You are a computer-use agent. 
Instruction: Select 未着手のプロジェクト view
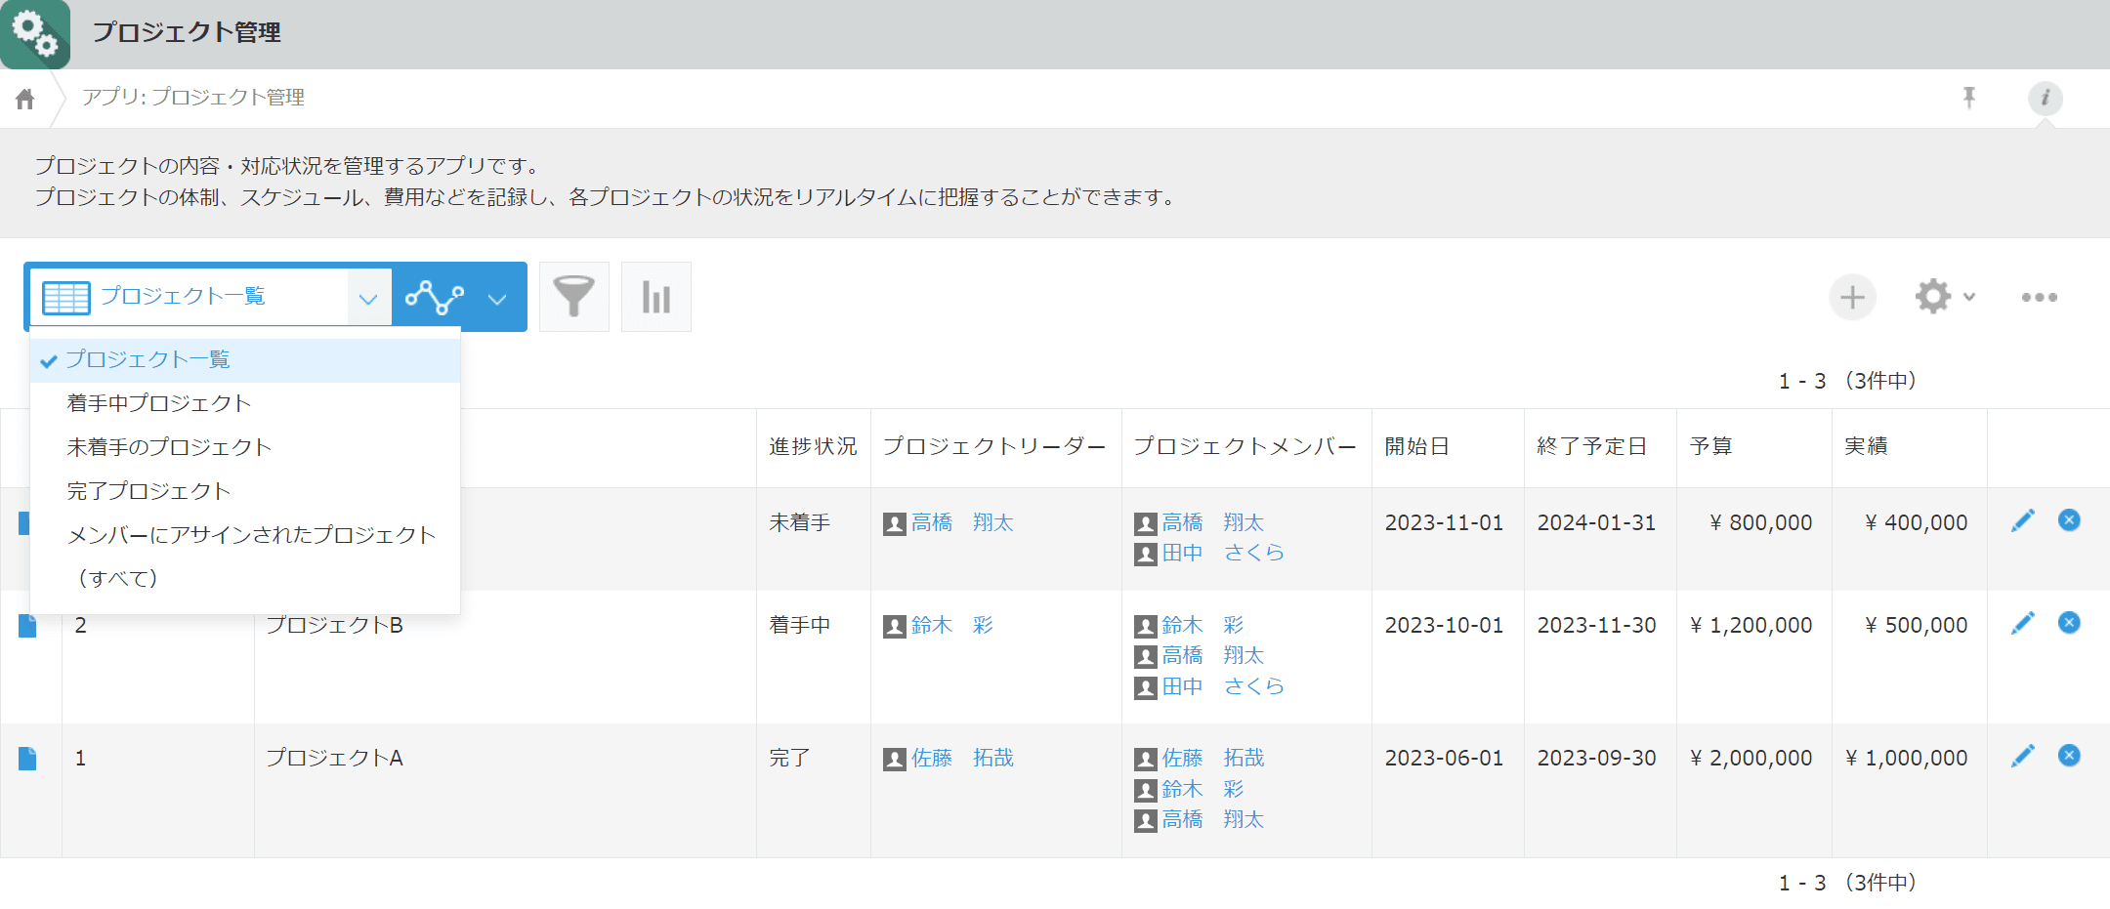pyautogui.click(x=245, y=447)
